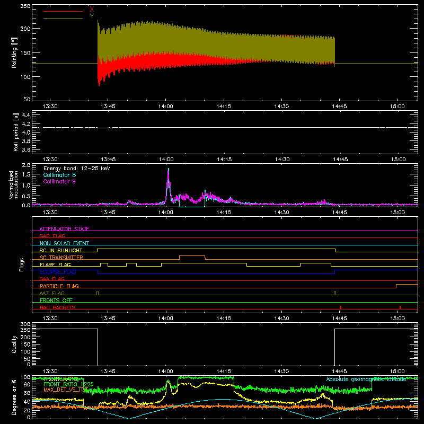Select the ECLIPSE_FLAG label
Image resolution: width=424 pixels, height=424 pixels.
pyautogui.click(x=58, y=272)
